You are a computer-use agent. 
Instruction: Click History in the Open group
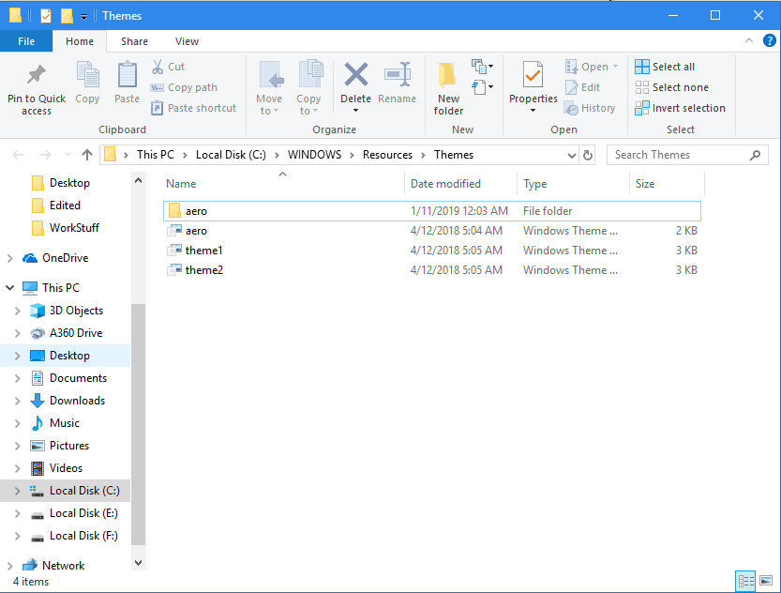(x=590, y=108)
